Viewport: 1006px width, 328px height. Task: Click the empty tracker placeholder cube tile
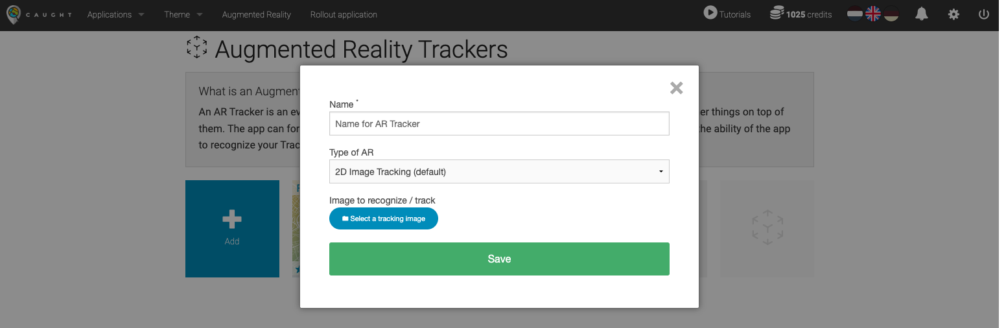coord(767,229)
